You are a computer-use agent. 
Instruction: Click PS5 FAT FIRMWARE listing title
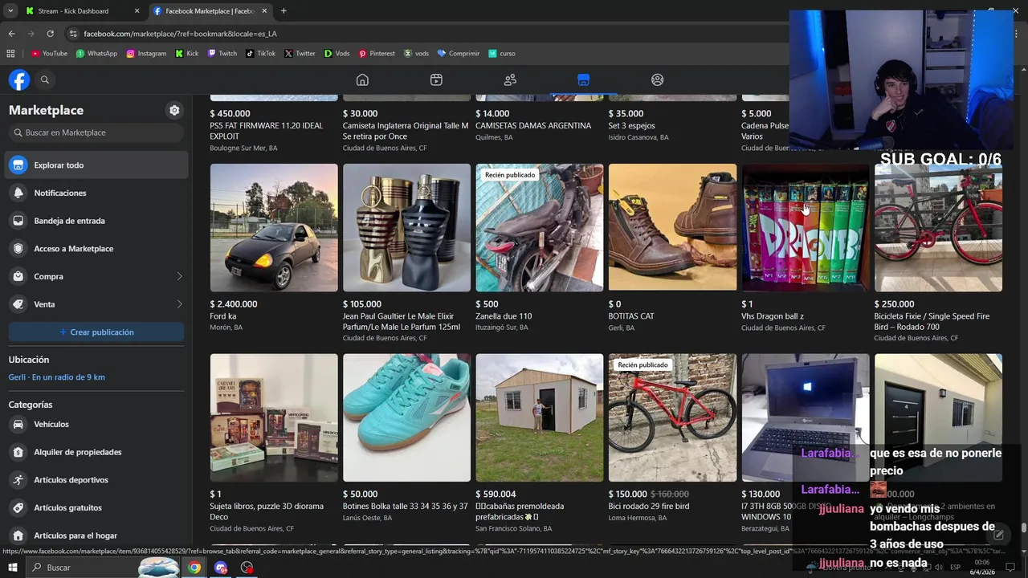point(267,131)
